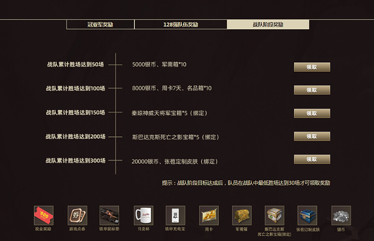Click the 张苞订制皮肤 blue chest icon

(x=307, y=216)
